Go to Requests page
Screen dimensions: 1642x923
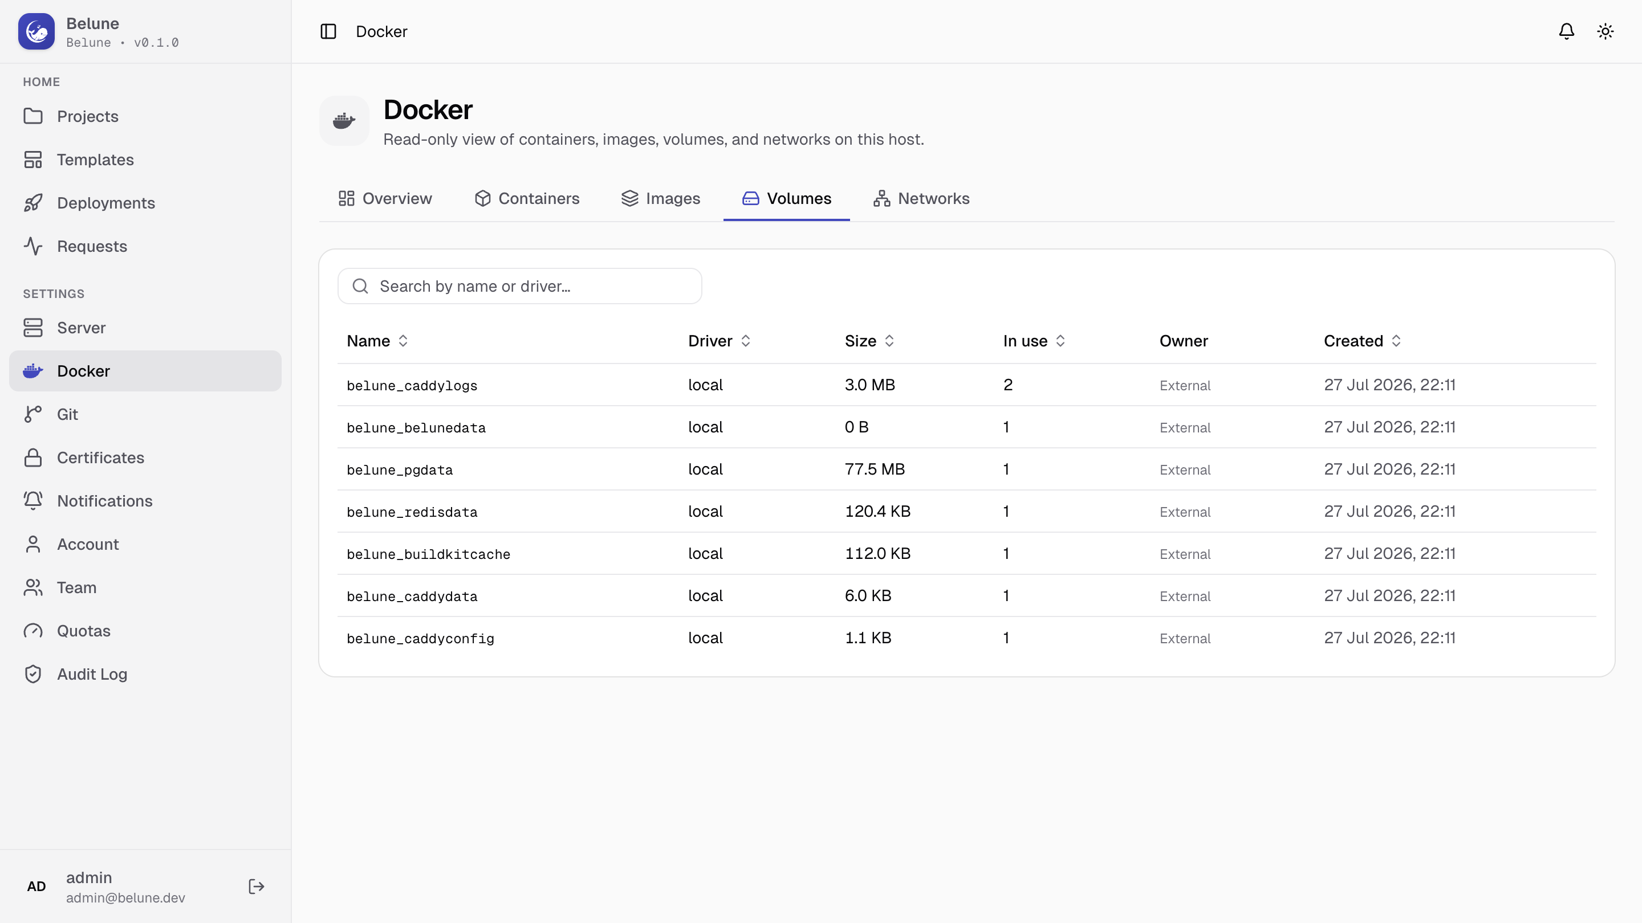pyautogui.click(x=145, y=246)
